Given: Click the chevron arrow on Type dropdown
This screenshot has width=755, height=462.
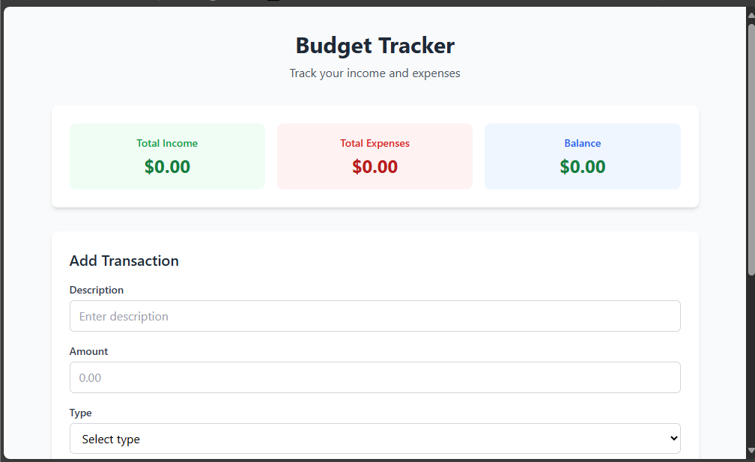Looking at the screenshot, I should (x=673, y=438).
